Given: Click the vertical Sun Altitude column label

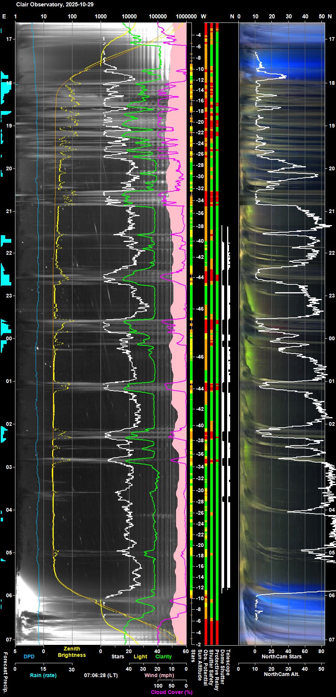Looking at the screenshot, I should coord(200,665).
